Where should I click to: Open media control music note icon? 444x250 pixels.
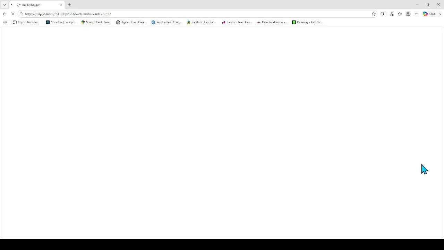coord(392,14)
